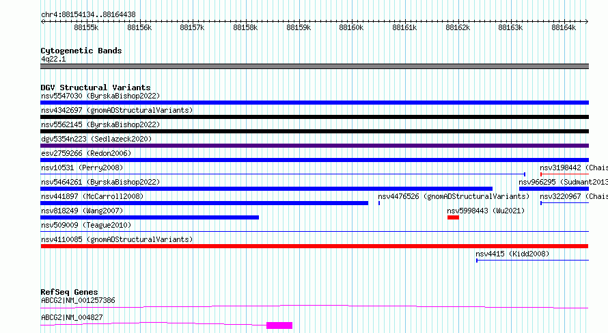Viewport: 608px width, 333px height.
Task: Select the blue nsv818249 variant bar
Action: click(150, 217)
